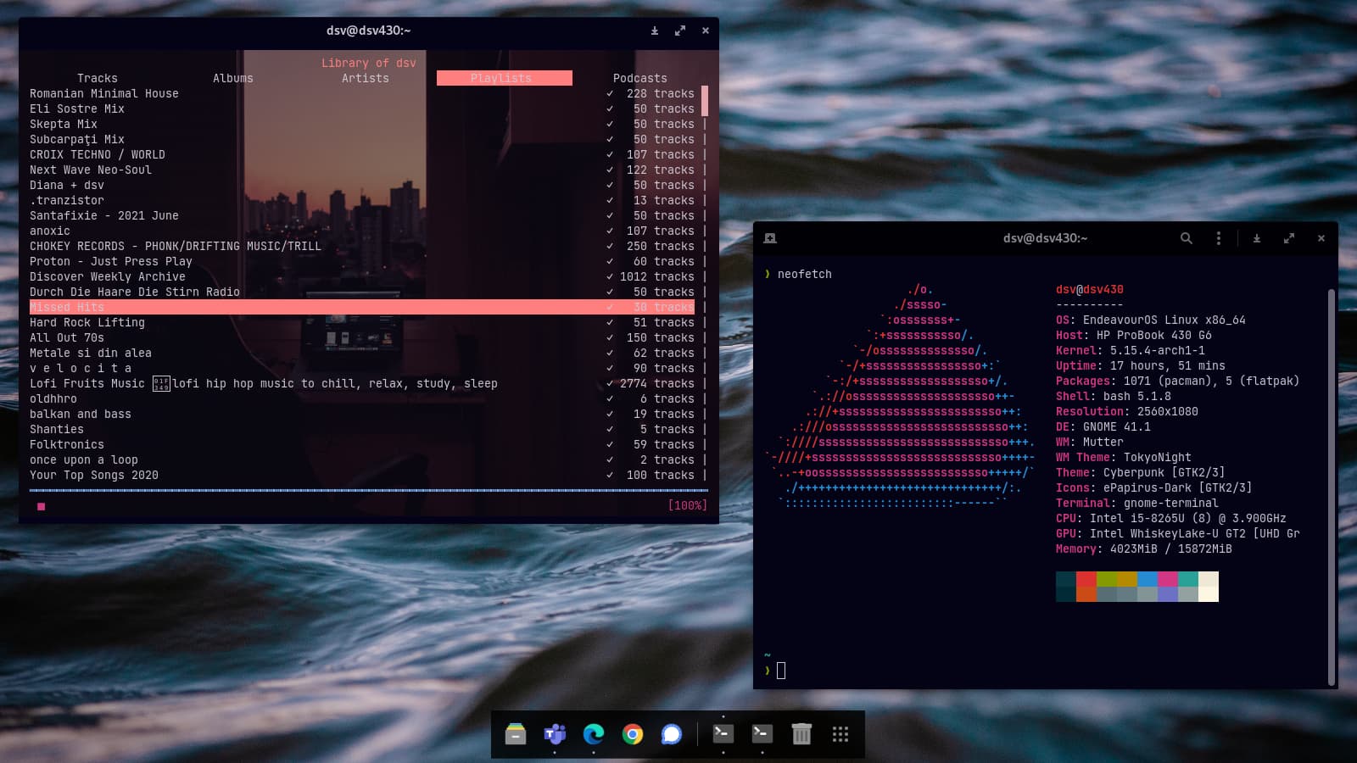Click the playback progress bar in music player
Image resolution: width=1357 pixels, height=763 pixels.
tap(368, 490)
